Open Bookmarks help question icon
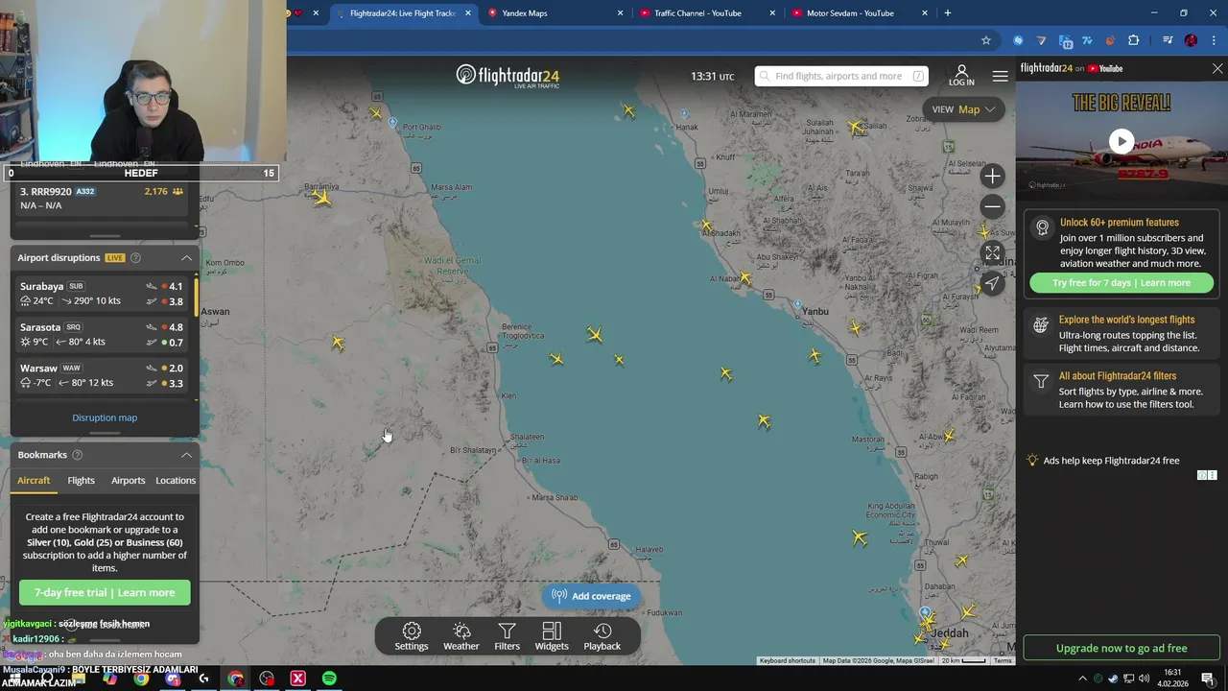 coord(78,455)
